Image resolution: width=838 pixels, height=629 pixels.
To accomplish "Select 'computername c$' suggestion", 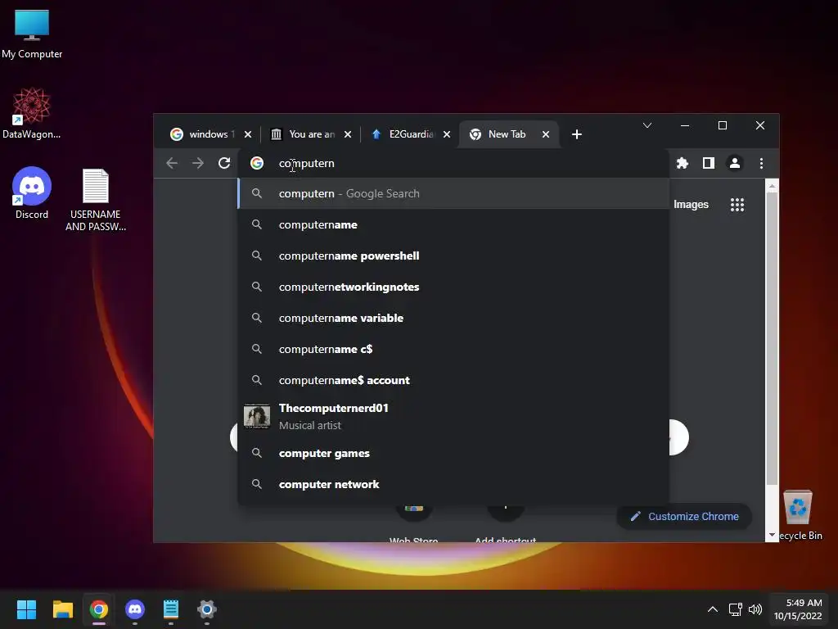I will (x=453, y=349).
